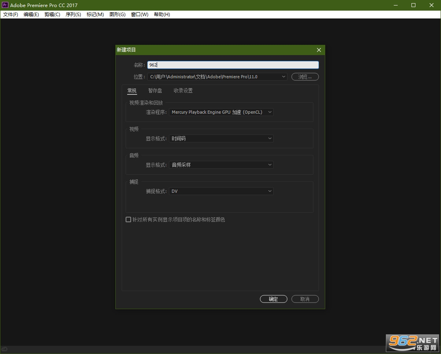Screen dimensions: 441x354
Task: Switch to the 收录设置 tab
Action: click(x=183, y=91)
